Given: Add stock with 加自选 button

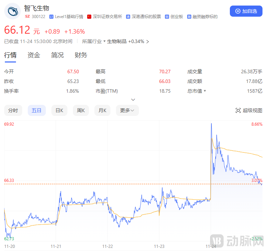Looking at the screenshot, I should [x=246, y=11].
